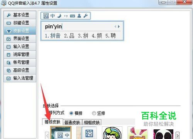Click previous candidate page arrow
The width and height of the screenshot is (193, 139).
[x=115, y=27]
